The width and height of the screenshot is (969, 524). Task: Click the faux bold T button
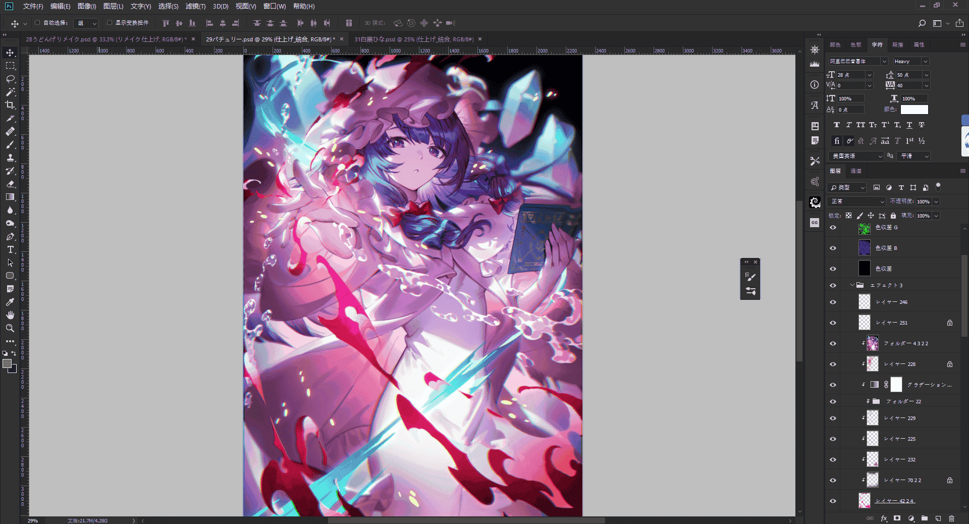click(x=837, y=125)
